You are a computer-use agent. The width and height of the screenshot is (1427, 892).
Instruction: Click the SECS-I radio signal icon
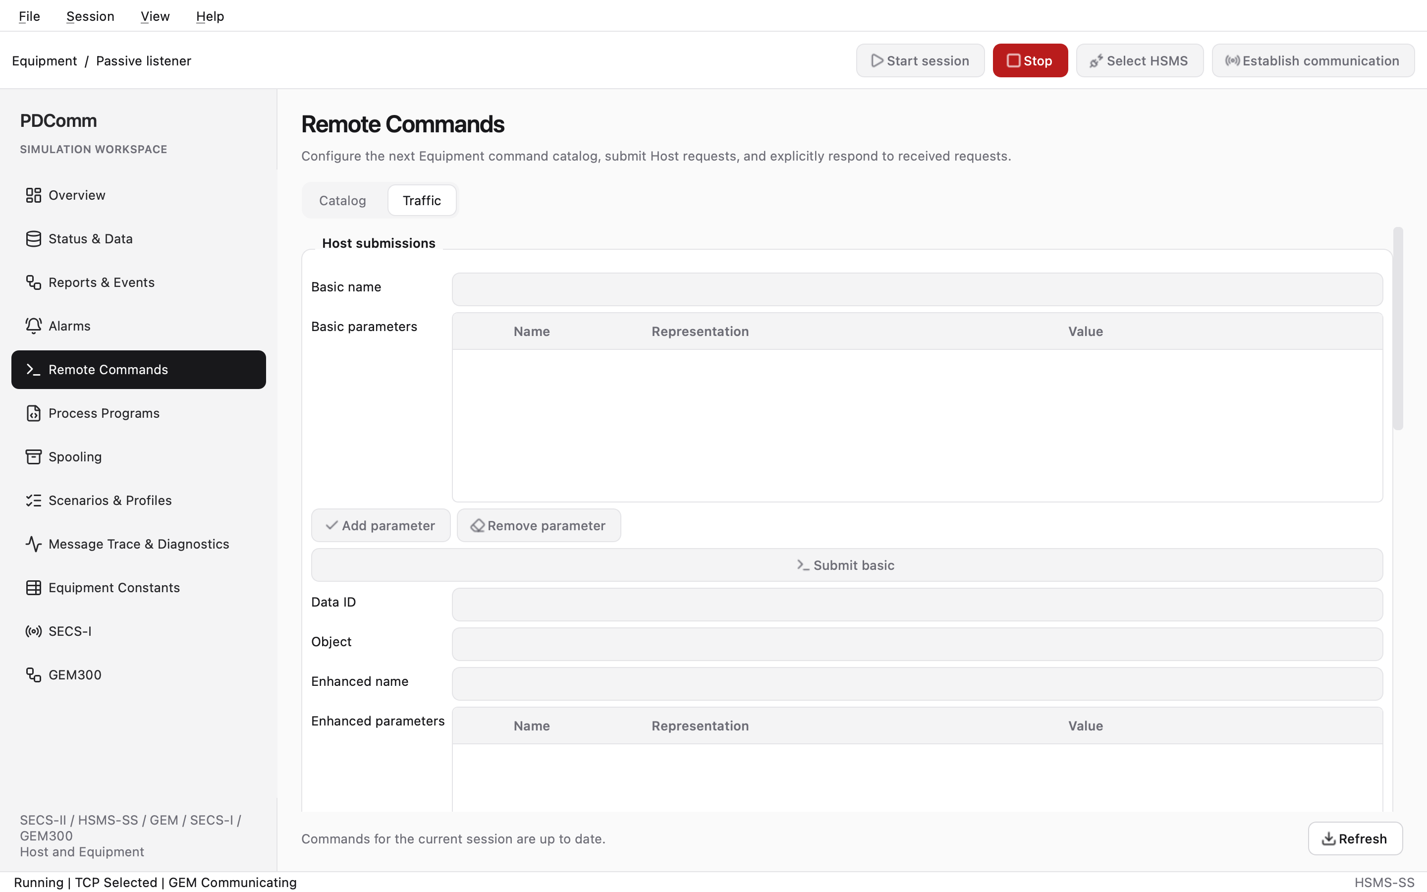pyautogui.click(x=33, y=632)
